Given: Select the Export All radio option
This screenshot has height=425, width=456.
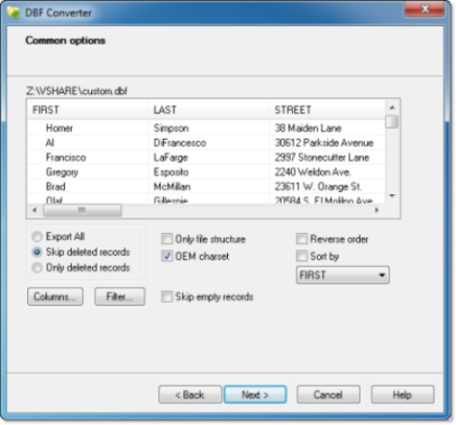Looking at the screenshot, I should 37,237.
